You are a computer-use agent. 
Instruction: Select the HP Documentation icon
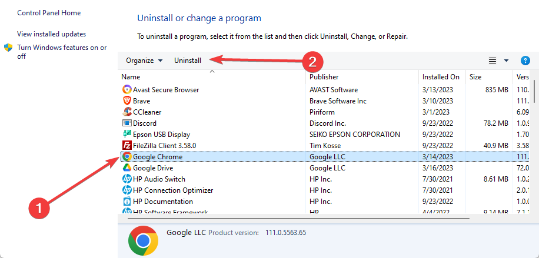coord(127,202)
